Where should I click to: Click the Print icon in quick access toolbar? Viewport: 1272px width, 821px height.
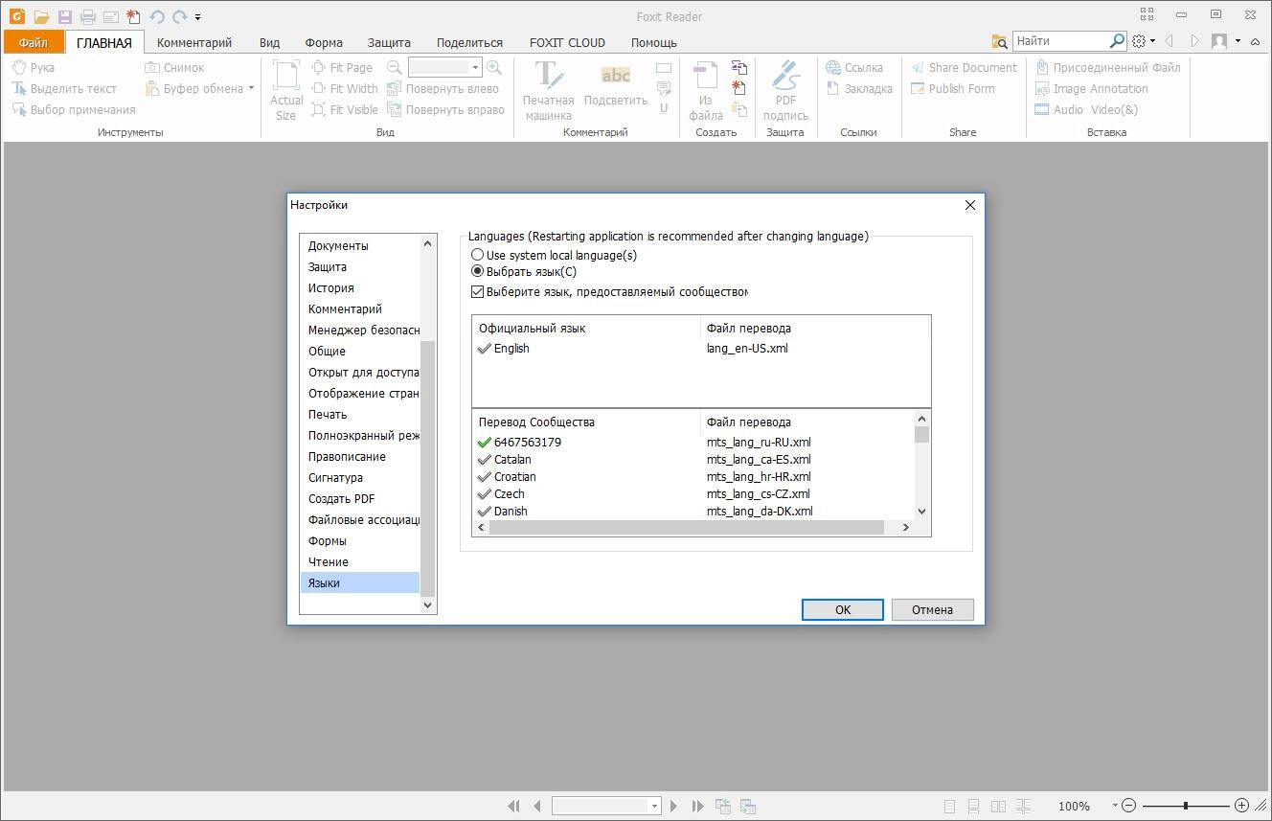pyautogui.click(x=88, y=16)
